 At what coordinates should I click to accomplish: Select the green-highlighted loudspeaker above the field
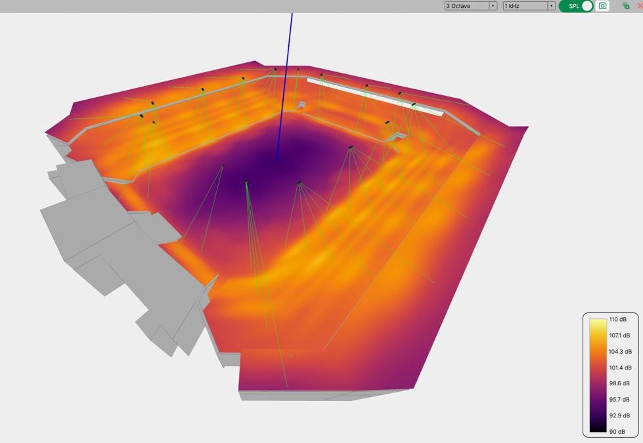point(247,183)
